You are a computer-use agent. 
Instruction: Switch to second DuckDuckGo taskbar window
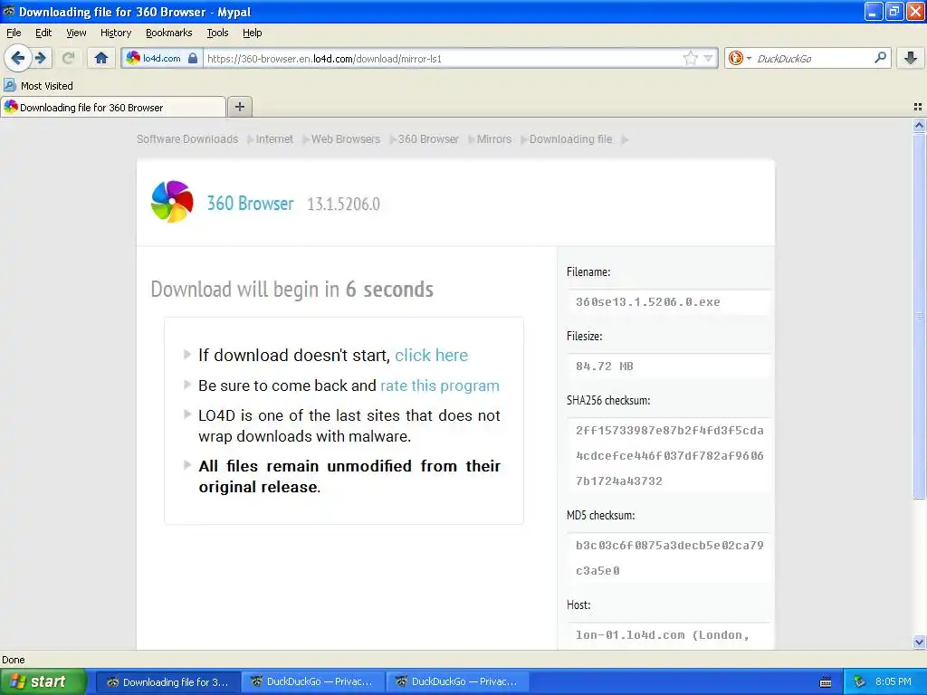pos(458,682)
